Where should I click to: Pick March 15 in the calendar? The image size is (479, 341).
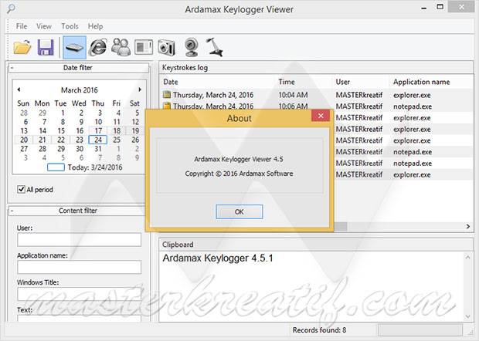(61, 131)
